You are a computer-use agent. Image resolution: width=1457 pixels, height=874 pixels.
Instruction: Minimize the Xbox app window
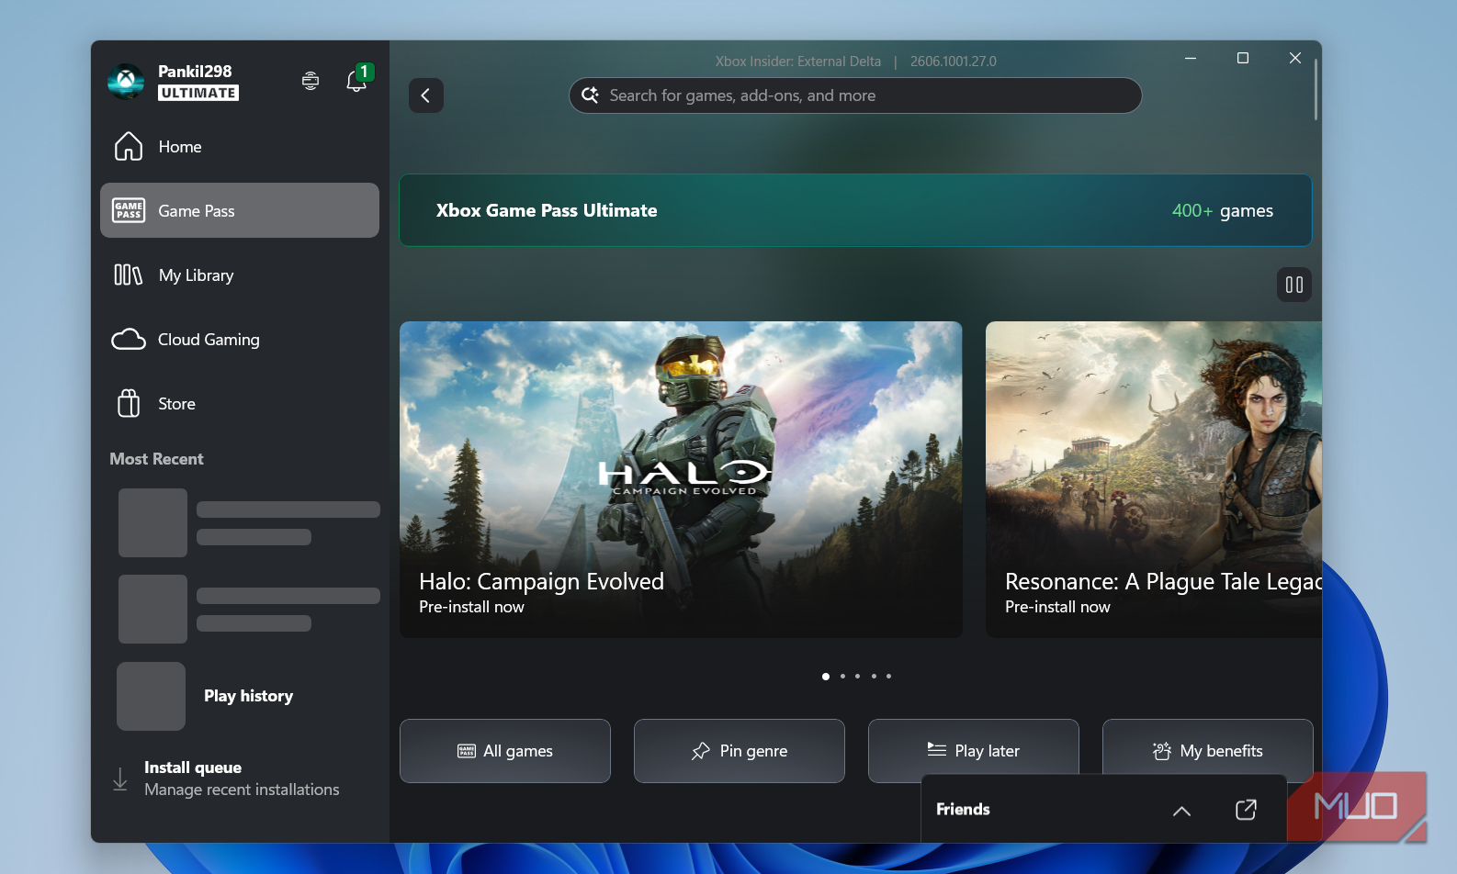point(1191,58)
